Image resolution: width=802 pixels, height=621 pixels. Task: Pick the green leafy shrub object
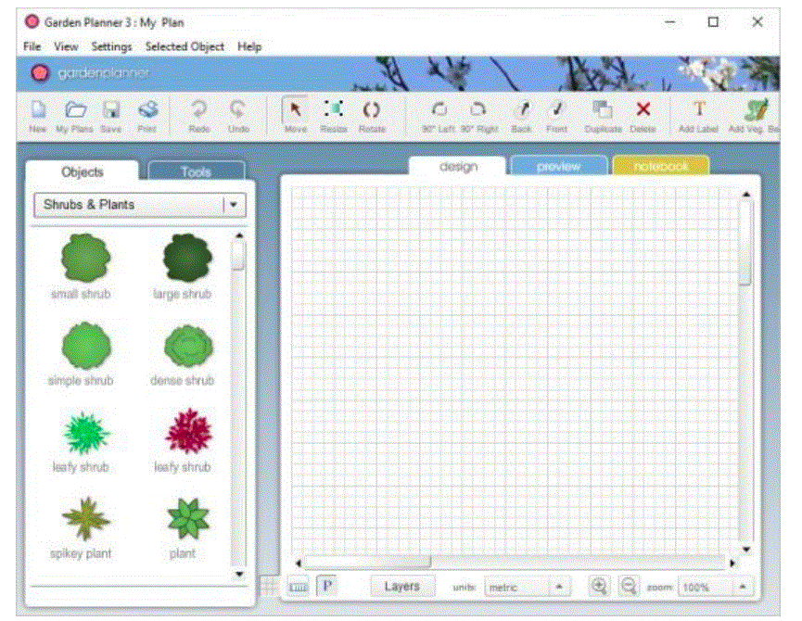(x=86, y=433)
